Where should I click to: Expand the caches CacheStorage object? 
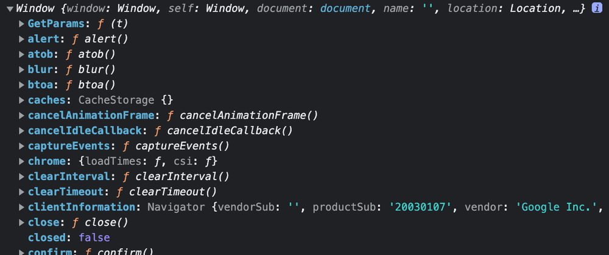pyautogui.click(x=22, y=100)
